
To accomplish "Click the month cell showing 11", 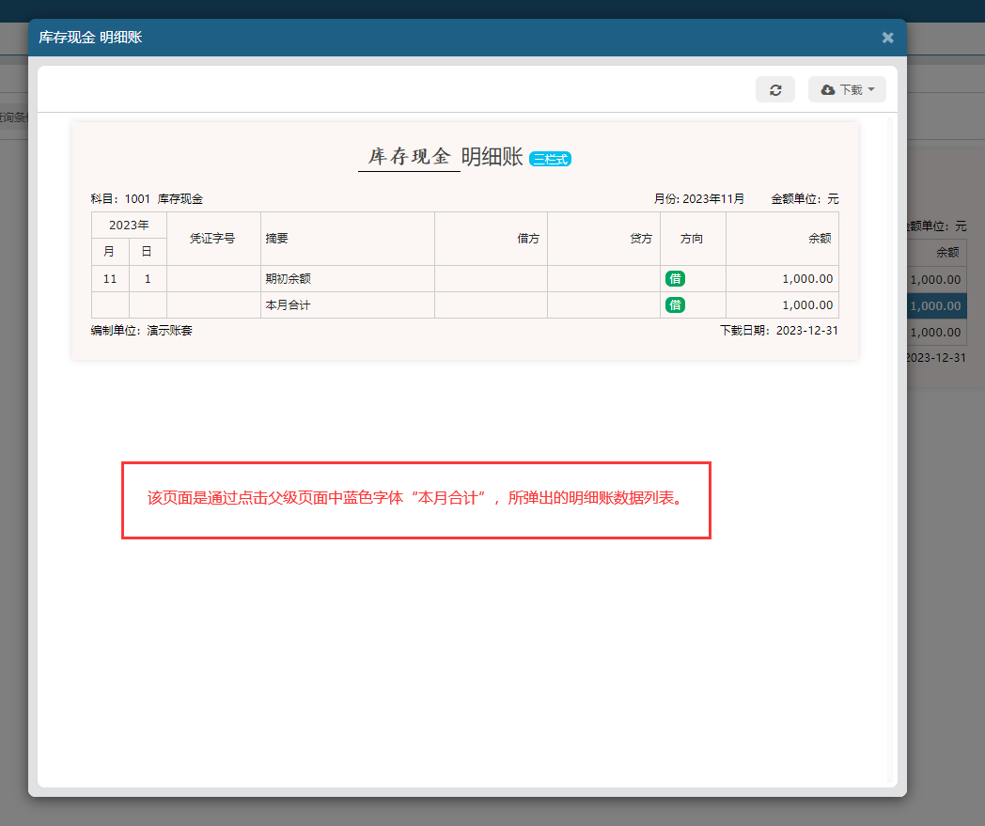I will (x=110, y=279).
